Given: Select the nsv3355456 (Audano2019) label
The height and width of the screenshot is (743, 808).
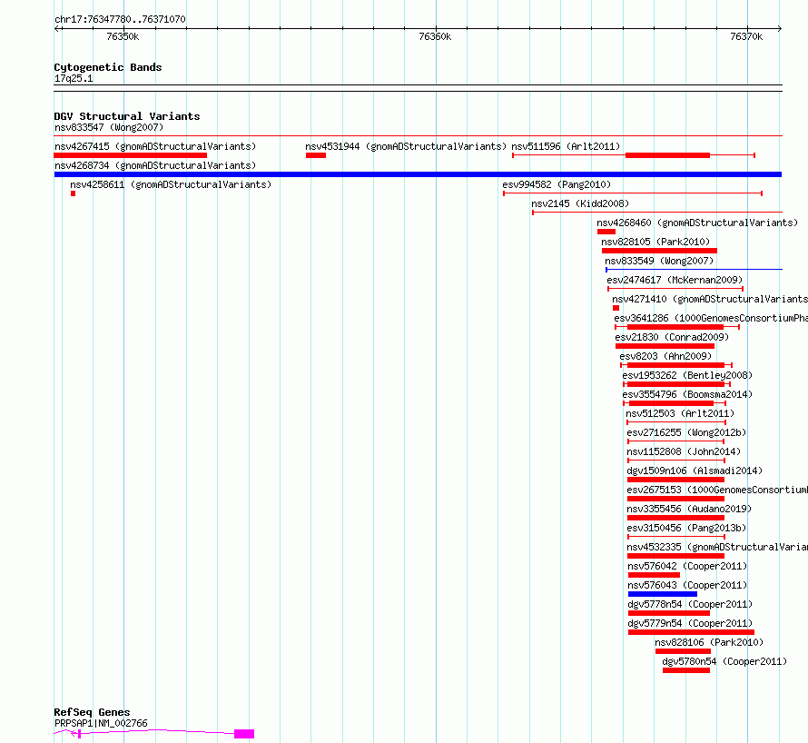Looking at the screenshot, I should pyautogui.click(x=689, y=509).
